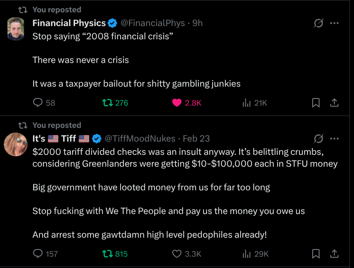
Task: Open Tiff's profile avatar
Action: (16, 144)
